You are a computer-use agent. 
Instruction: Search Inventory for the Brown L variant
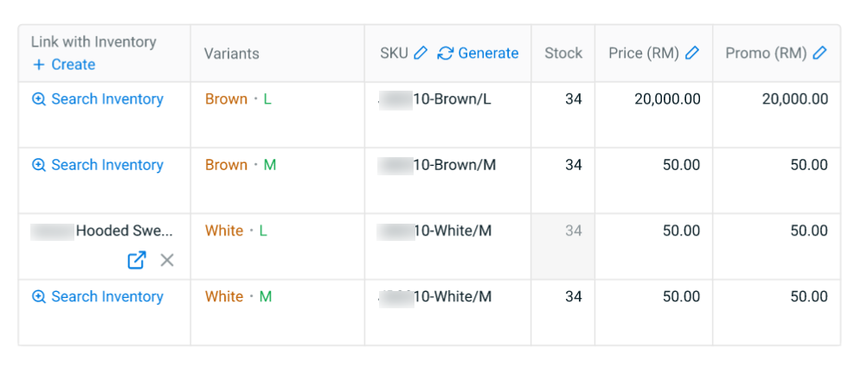coord(98,99)
